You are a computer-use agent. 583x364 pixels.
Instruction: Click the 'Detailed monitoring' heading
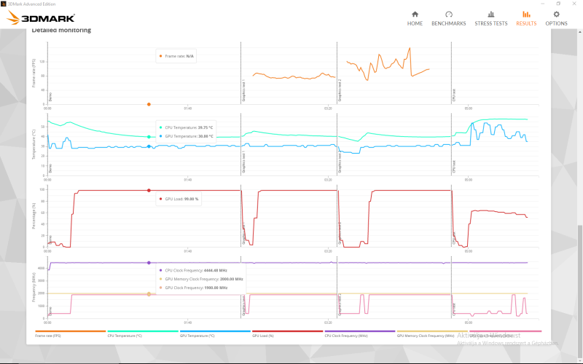pos(61,30)
